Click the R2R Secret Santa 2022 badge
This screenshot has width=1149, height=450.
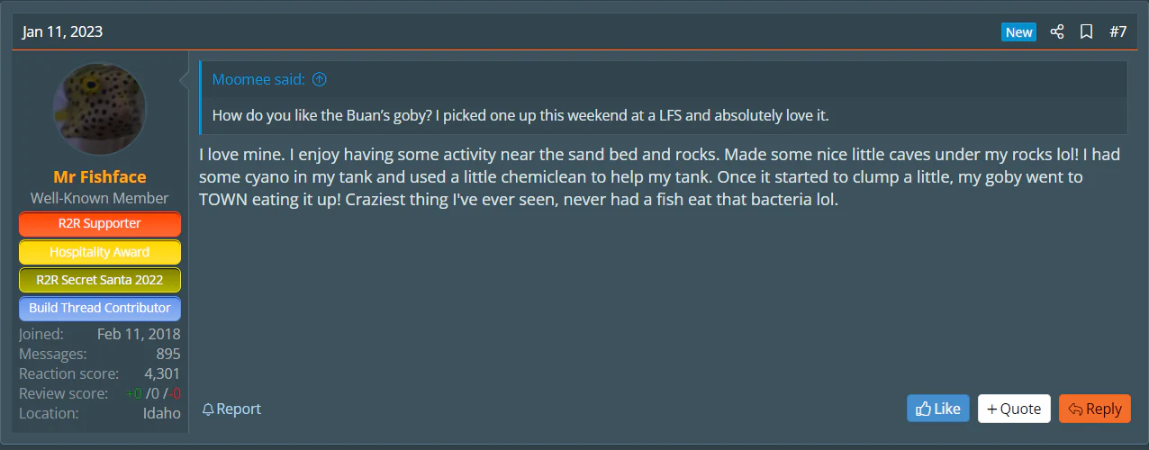coord(99,280)
